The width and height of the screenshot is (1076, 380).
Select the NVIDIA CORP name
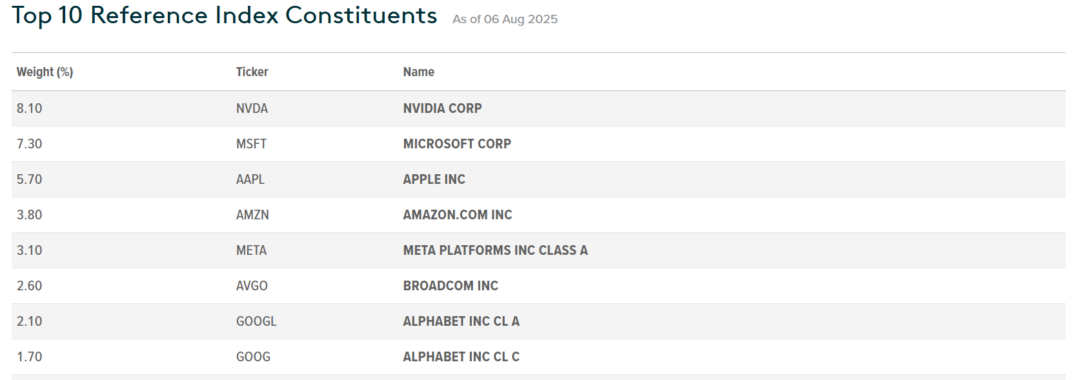tap(442, 108)
